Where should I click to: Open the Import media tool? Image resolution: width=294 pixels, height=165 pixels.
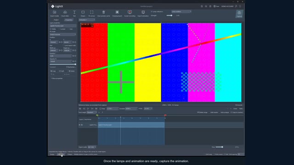(x=54, y=13)
